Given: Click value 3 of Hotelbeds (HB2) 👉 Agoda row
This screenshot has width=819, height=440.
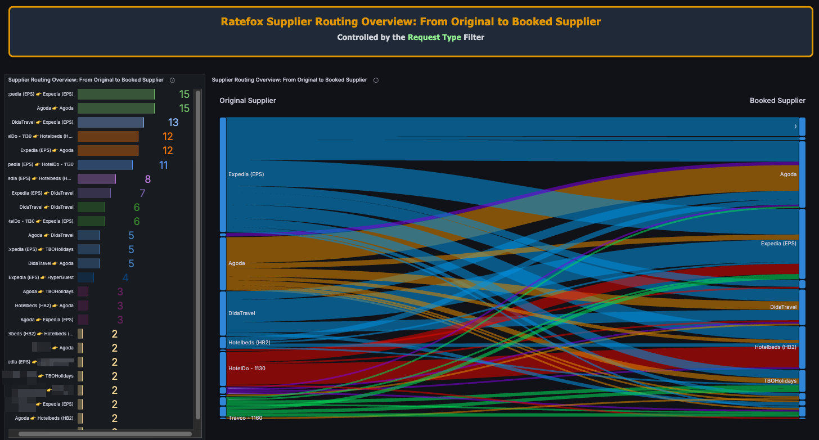Looking at the screenshot, I should 120,306.
